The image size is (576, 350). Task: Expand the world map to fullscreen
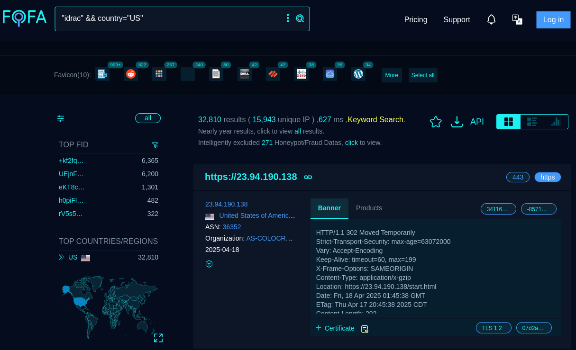pyautogui.click(x=158, y=338)
